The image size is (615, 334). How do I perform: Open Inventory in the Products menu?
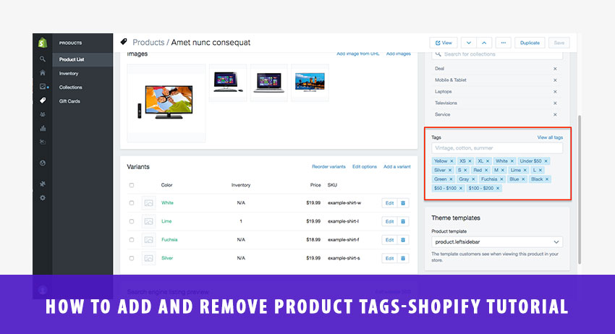(69, 73)
